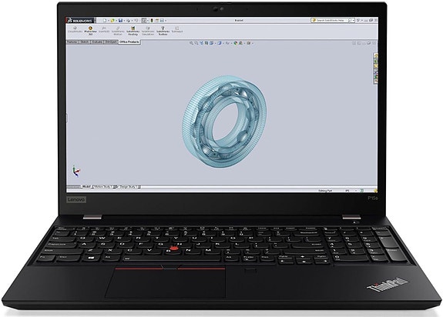Click the Zoom to Fit magnifier icon
This screenshot has width=443, height=317.
(x=191, y=43)
